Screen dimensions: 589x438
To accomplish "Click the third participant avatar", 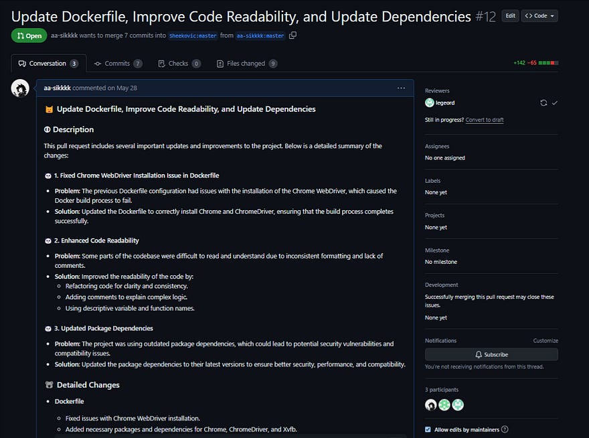I will tap(458, 405).
